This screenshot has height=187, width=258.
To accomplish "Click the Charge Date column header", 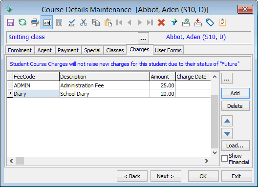I will [193, 77].
